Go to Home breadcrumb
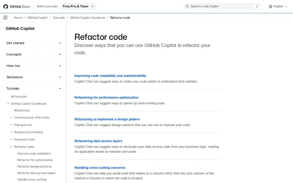This screenshot has width=293, height=183. pyautogui.click(x=18, y=17)
